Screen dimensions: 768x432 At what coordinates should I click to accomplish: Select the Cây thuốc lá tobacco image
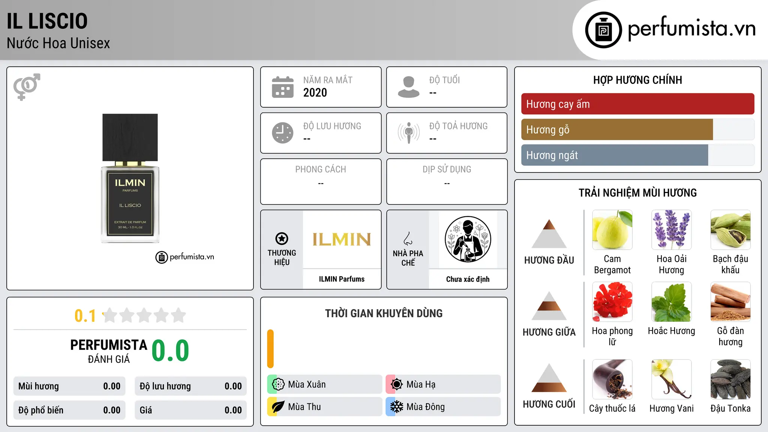(612, 379)
